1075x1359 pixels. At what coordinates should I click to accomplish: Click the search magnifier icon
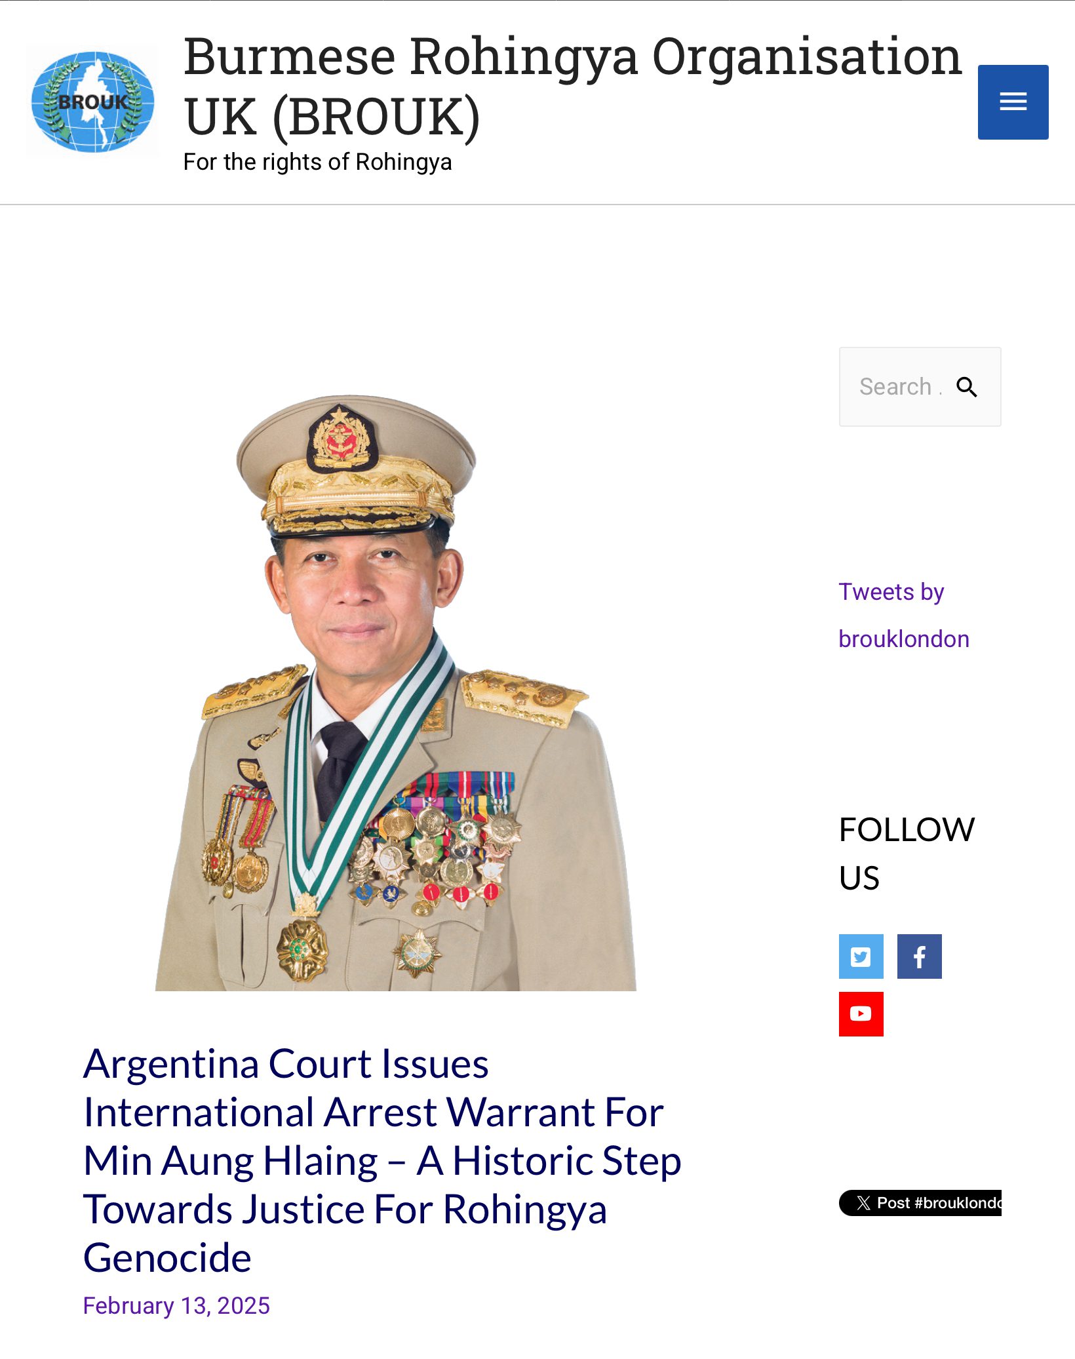click(x=967, y=387)
